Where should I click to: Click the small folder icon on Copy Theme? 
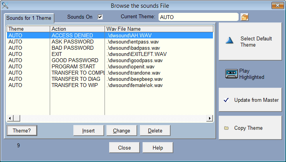pyautogui.click(x=227, y=128)
